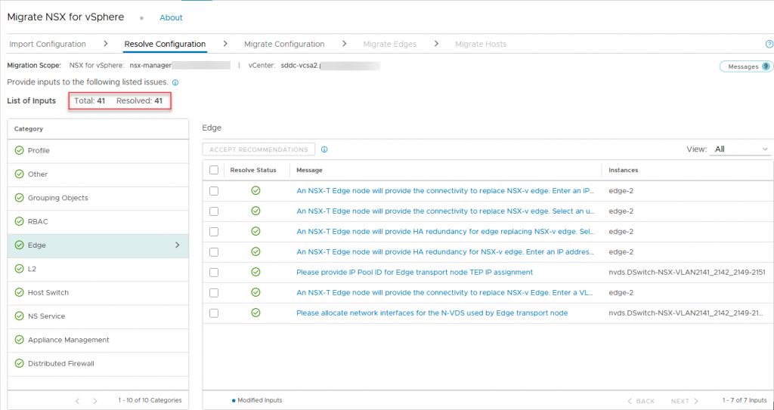The width and height of the screenshot is (774, 410).
Task: Select the NS Service category
Action: (x=98, y=317)
